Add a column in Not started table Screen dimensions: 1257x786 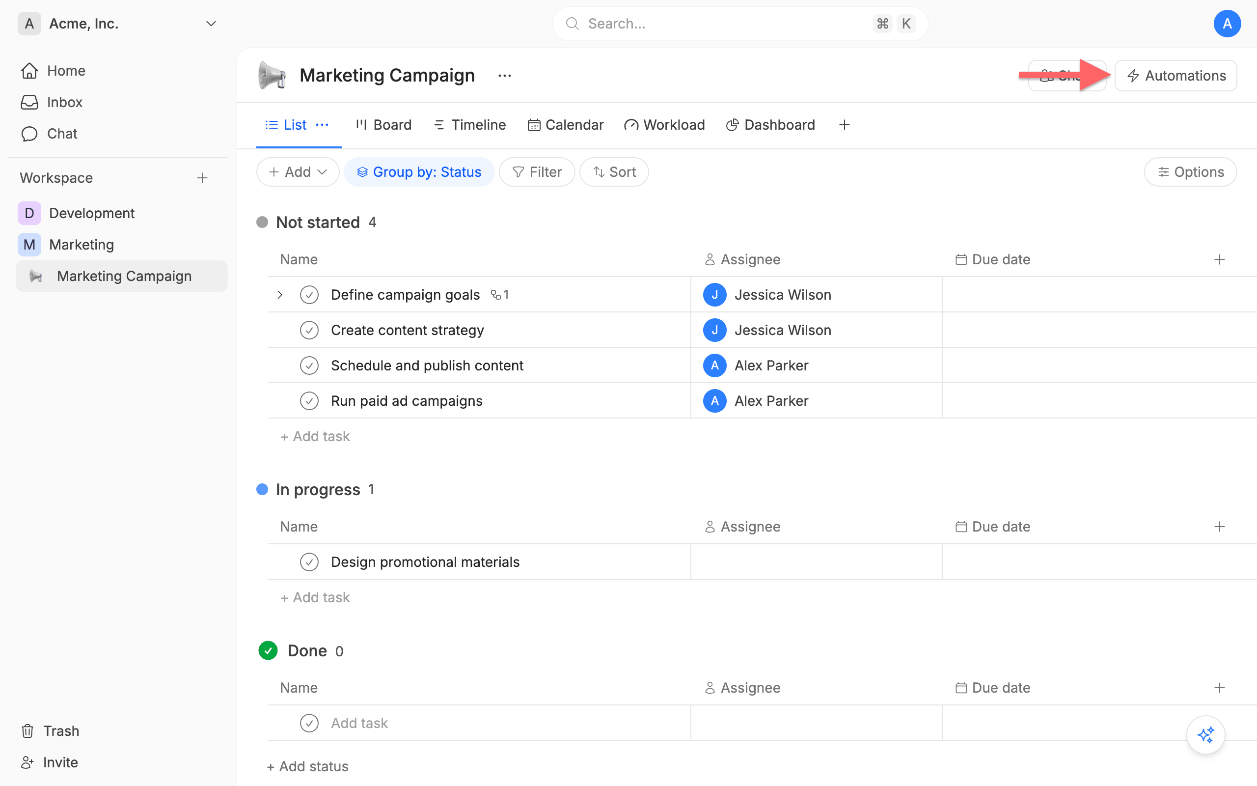click(1220, 259)
